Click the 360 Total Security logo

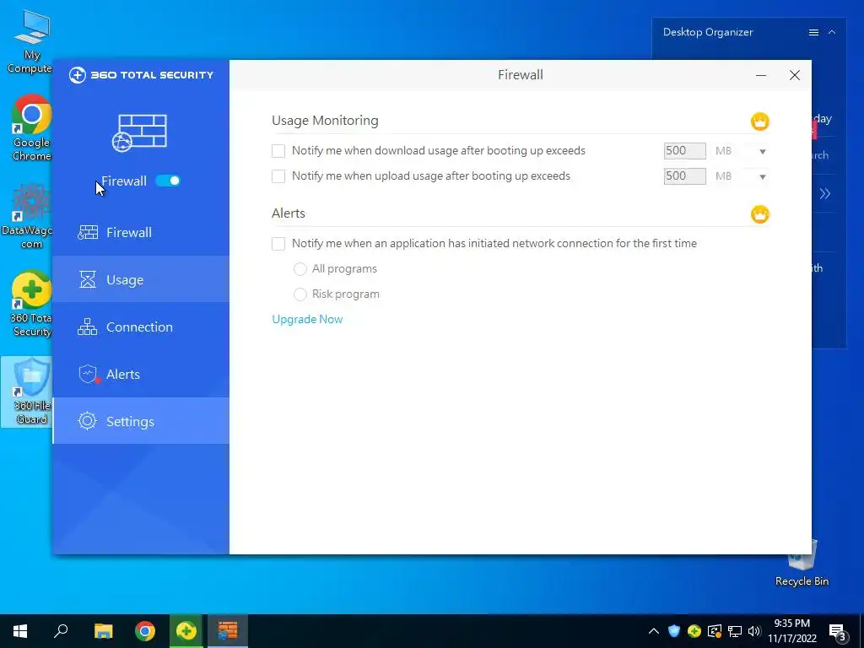coord(141,75)
